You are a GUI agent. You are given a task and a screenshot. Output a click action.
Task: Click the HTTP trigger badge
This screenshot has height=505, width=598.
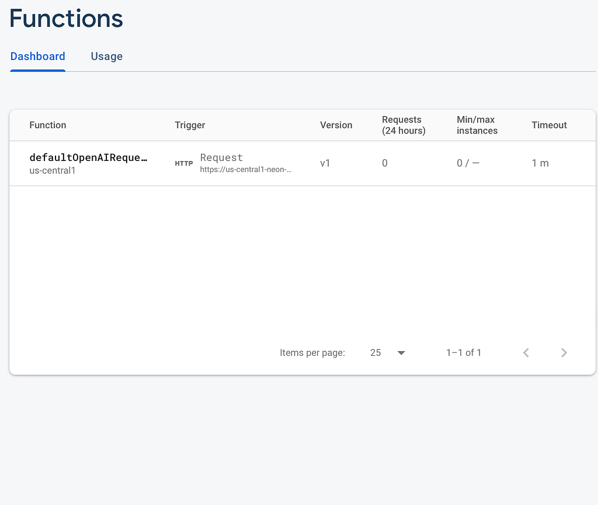184,163
